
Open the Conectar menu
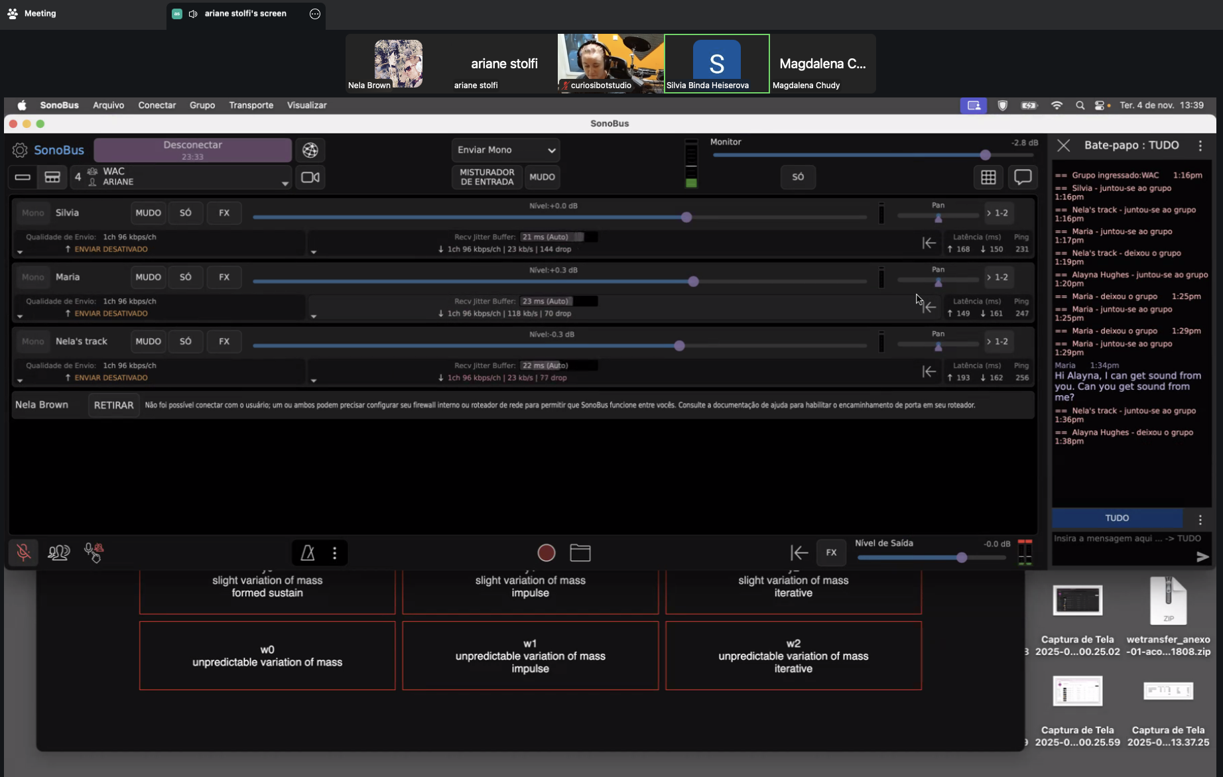click(157, 105)
